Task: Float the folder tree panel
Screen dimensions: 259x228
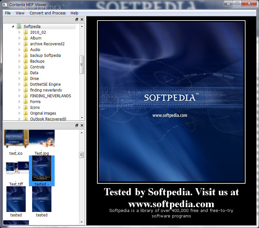Action: [x=77, y=20]
